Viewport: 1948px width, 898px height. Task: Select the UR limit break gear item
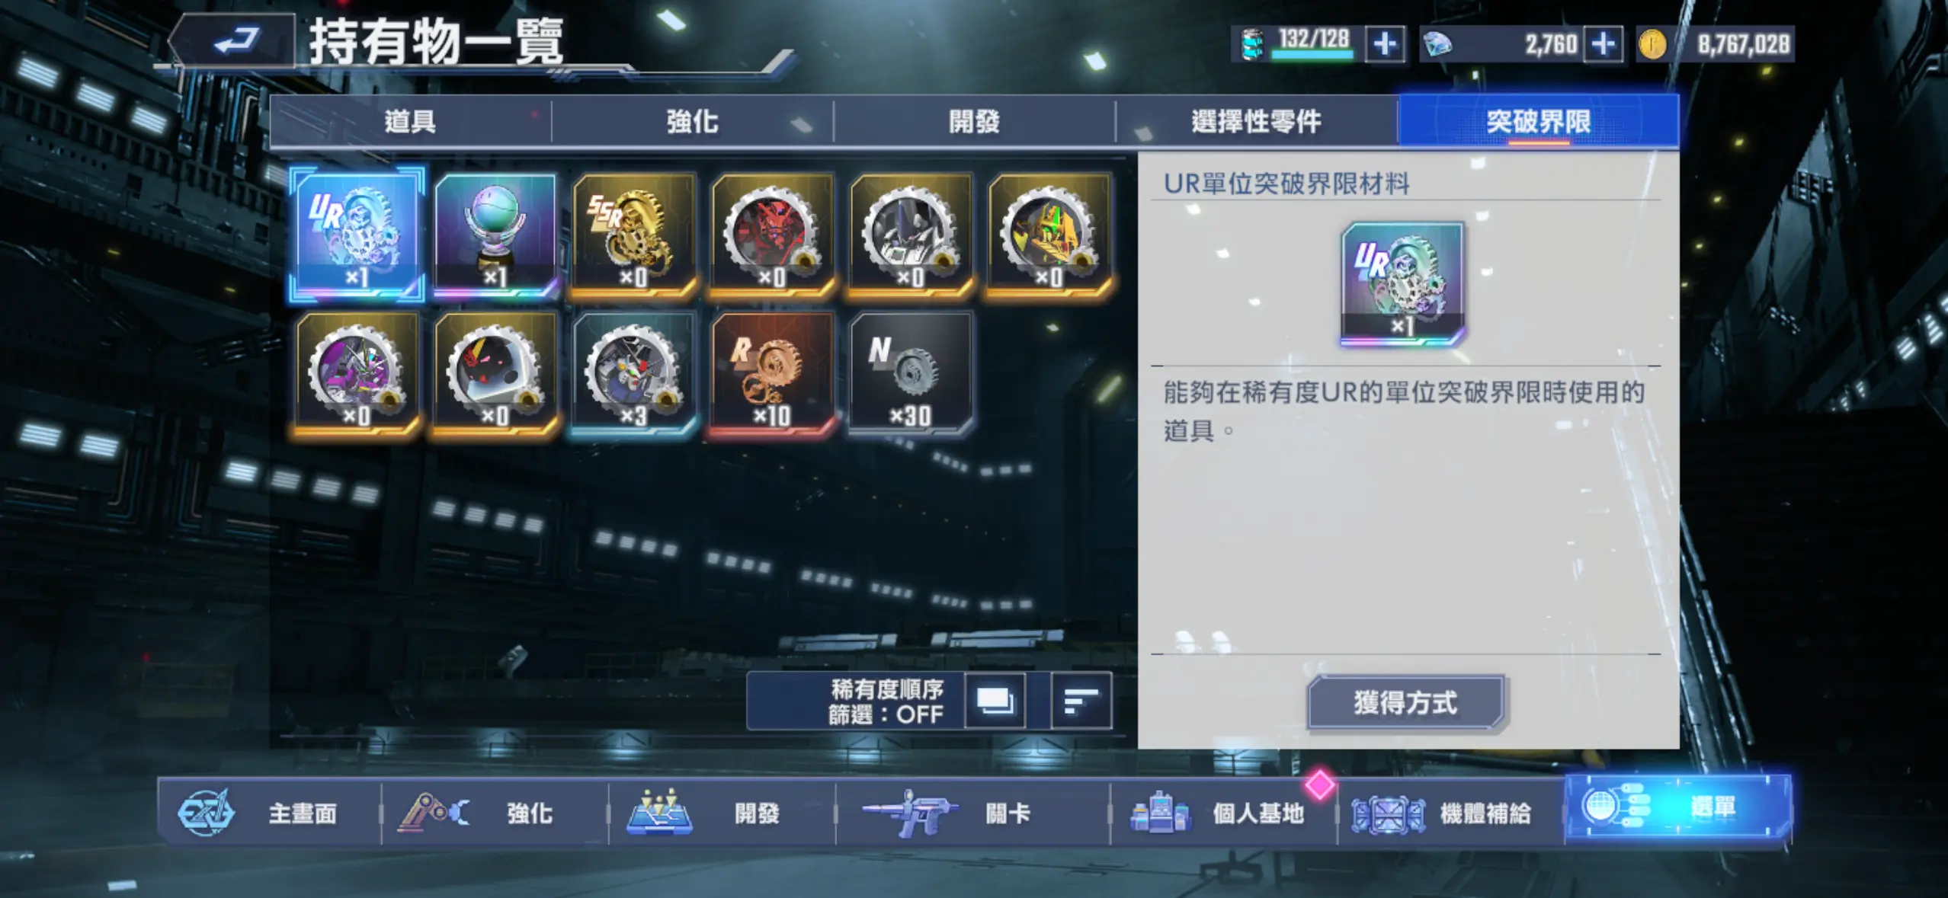point(357,233)
